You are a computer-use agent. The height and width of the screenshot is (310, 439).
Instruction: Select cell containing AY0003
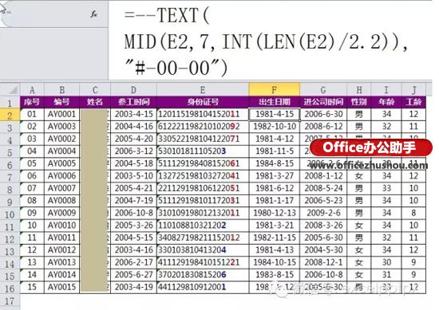(x=62, y=127)
